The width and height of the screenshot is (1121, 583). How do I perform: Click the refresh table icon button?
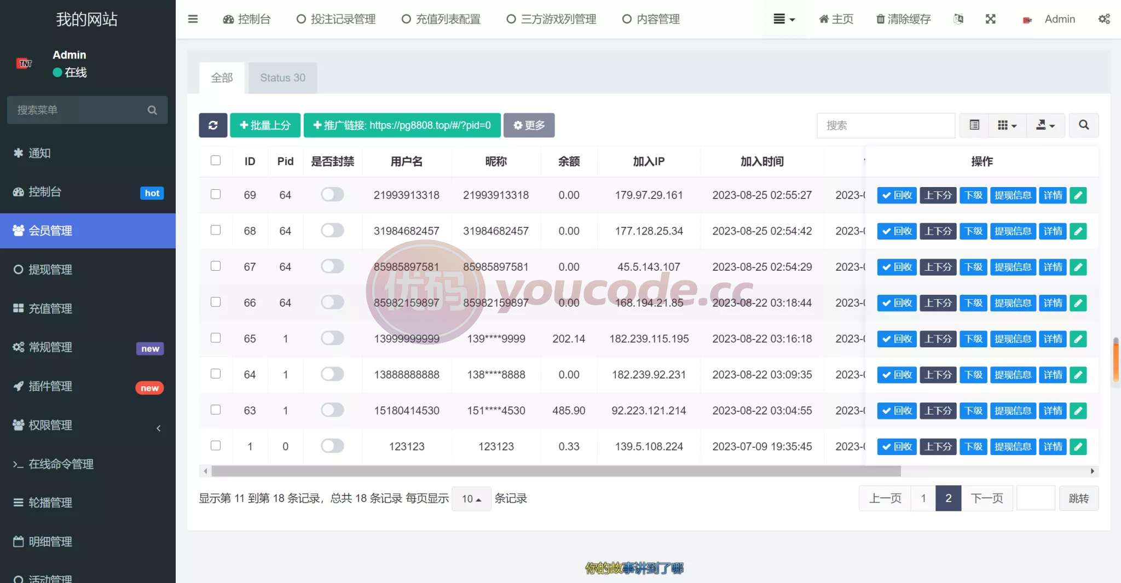point(213,125)
